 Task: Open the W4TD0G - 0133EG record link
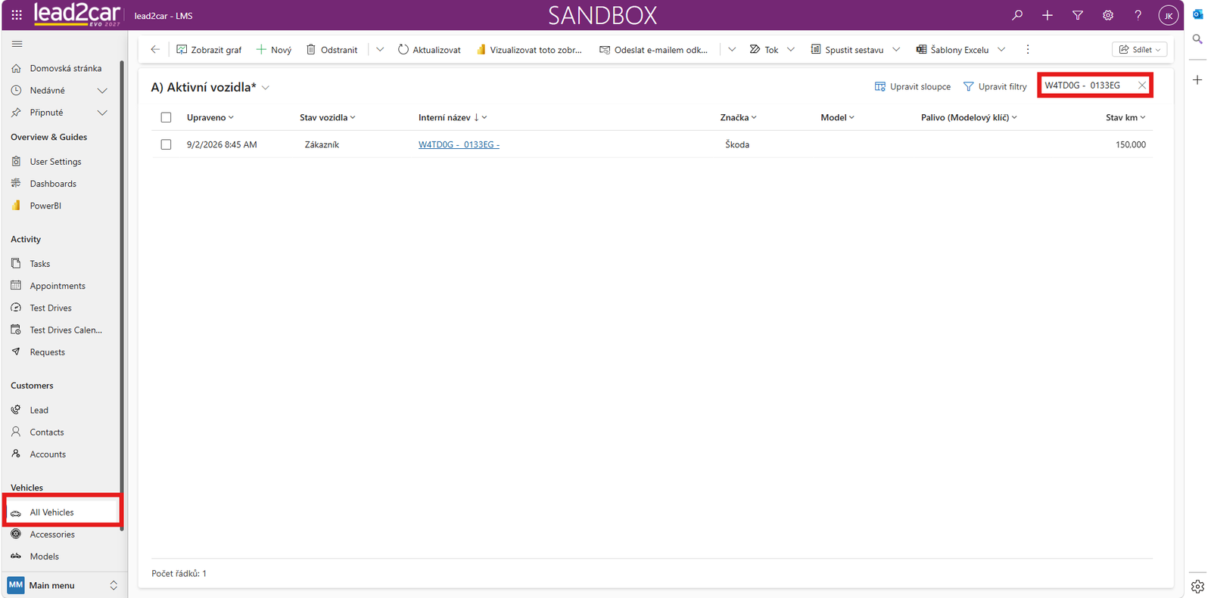pos(459,144)
